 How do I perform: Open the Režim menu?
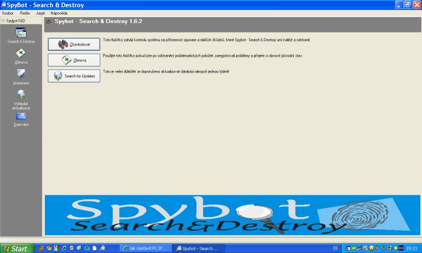(25, 13)
